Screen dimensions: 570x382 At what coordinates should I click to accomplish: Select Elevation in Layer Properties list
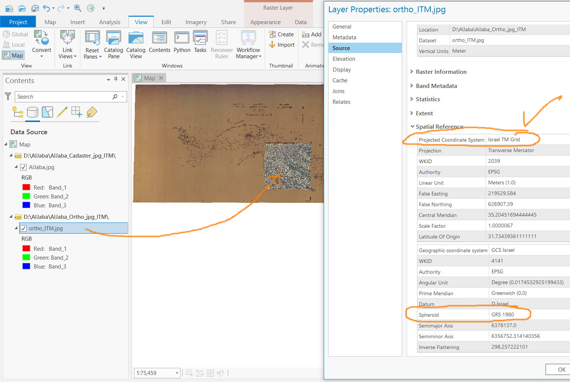coord(344,59)
